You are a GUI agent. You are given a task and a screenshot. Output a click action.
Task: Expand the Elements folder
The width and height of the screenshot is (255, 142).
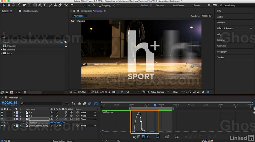[1, 50]
